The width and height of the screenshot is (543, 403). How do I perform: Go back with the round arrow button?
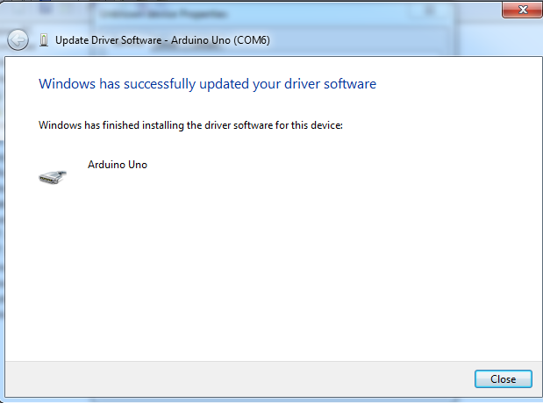click(x=18, y=40)
